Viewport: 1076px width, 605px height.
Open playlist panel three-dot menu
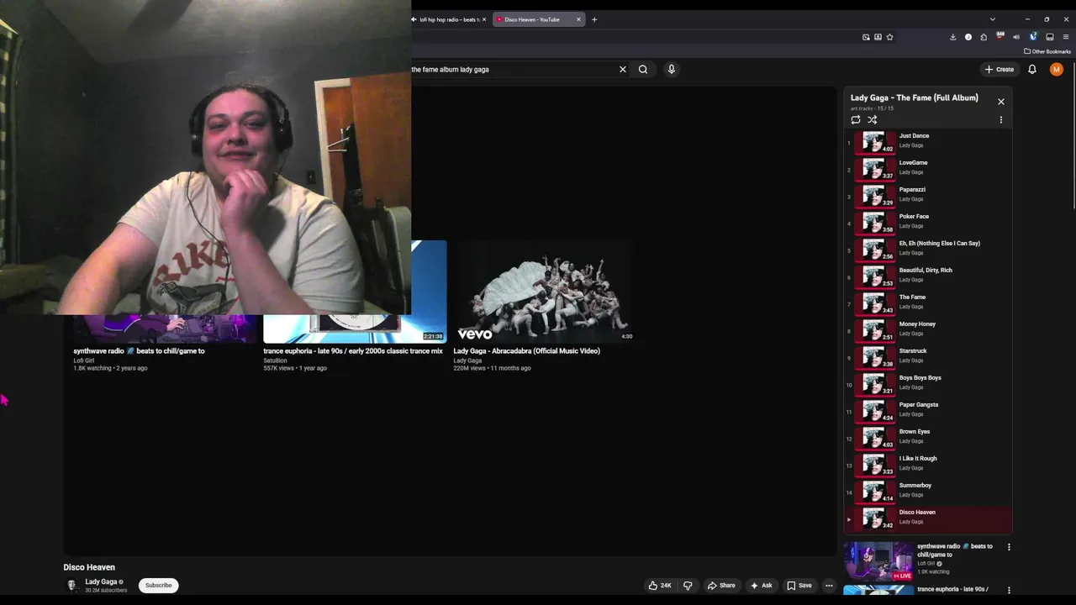point(1001,120)
